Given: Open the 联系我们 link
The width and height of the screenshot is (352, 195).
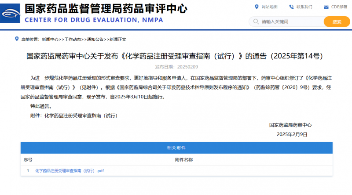Looking at the screenshot, I should tap(304, 7).
